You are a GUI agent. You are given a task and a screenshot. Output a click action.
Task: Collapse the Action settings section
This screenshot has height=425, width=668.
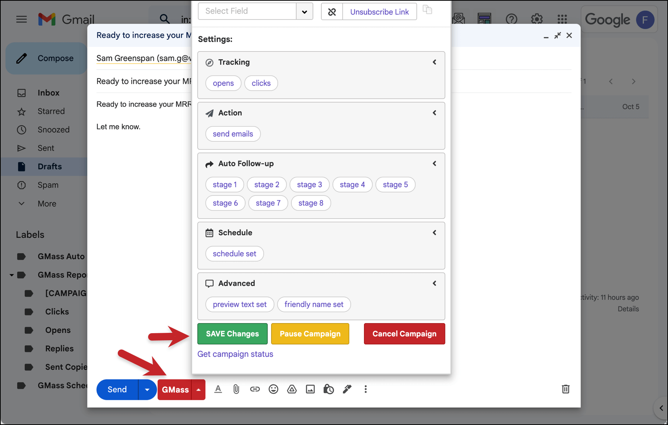(434, 113)
